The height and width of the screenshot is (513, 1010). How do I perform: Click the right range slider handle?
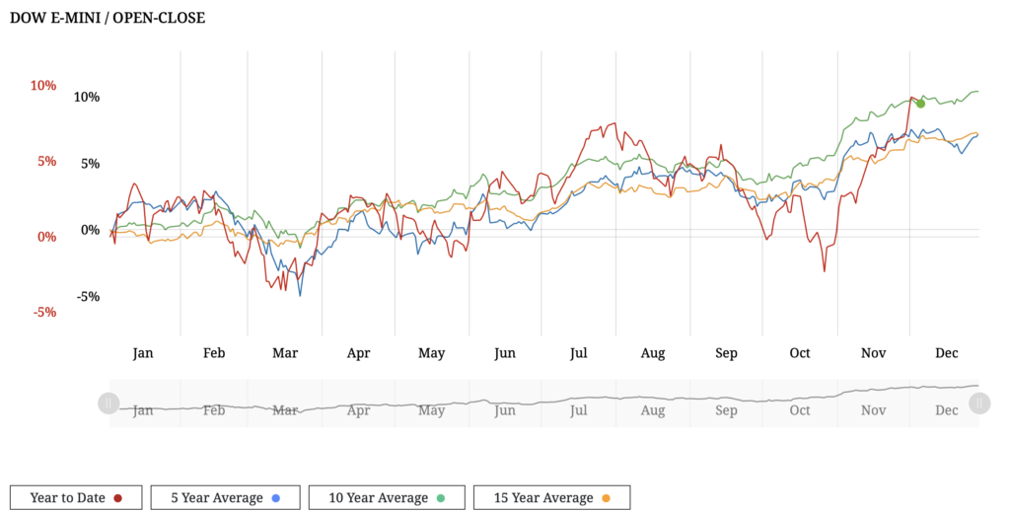[979, 403]
